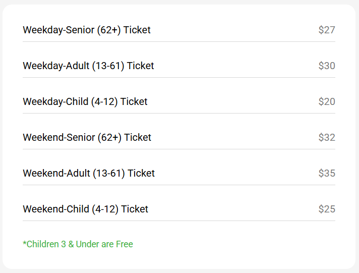359x273 pixels.
Task: Select the $20 Weekday-Child price
Action: [327, 101]
